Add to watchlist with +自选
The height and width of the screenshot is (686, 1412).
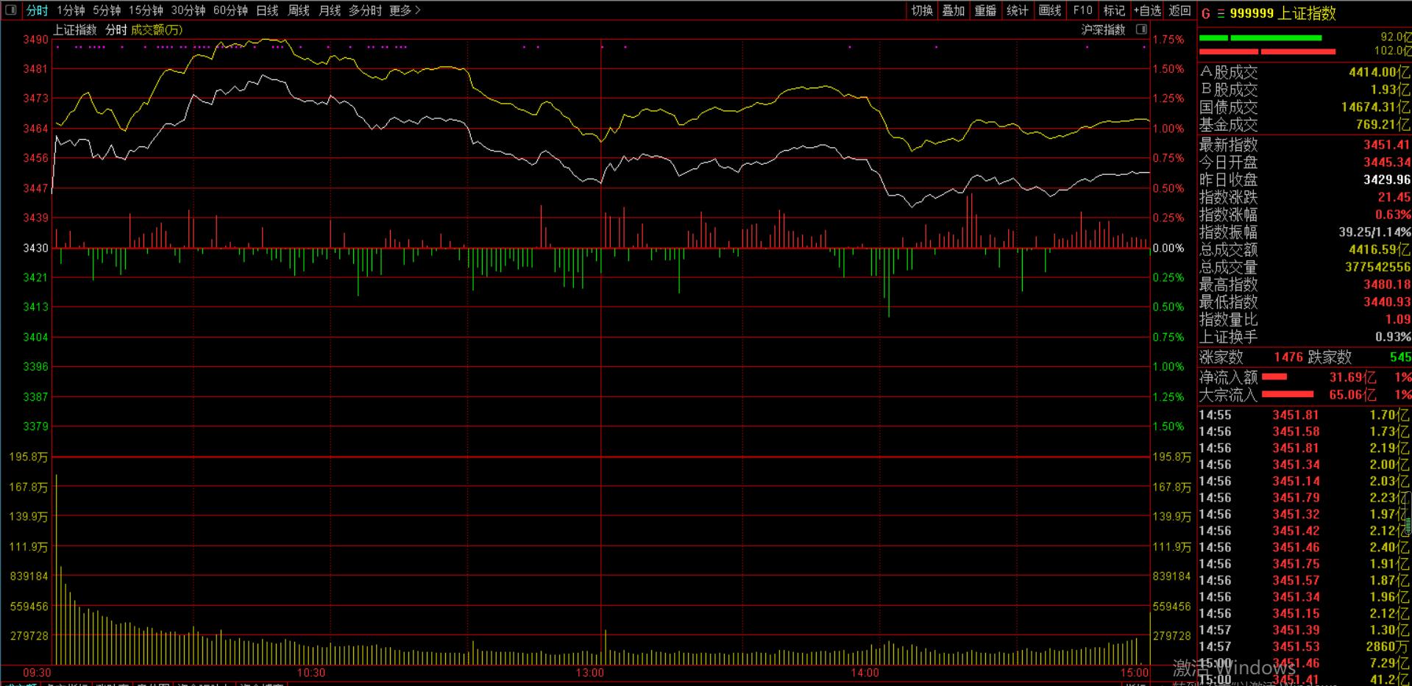1148,10
